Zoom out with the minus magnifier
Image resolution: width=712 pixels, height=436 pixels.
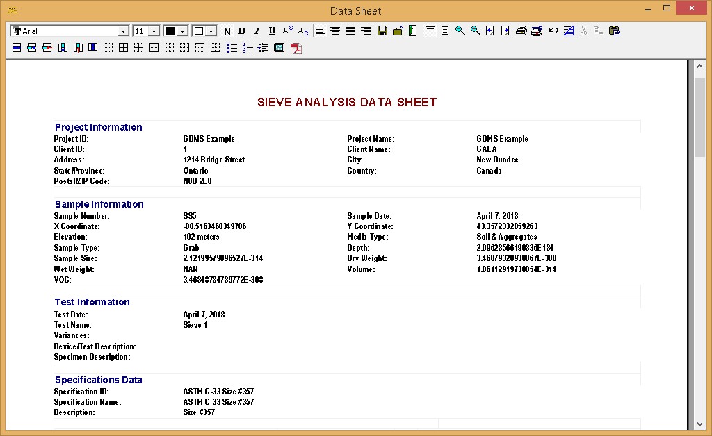[460, 31]
